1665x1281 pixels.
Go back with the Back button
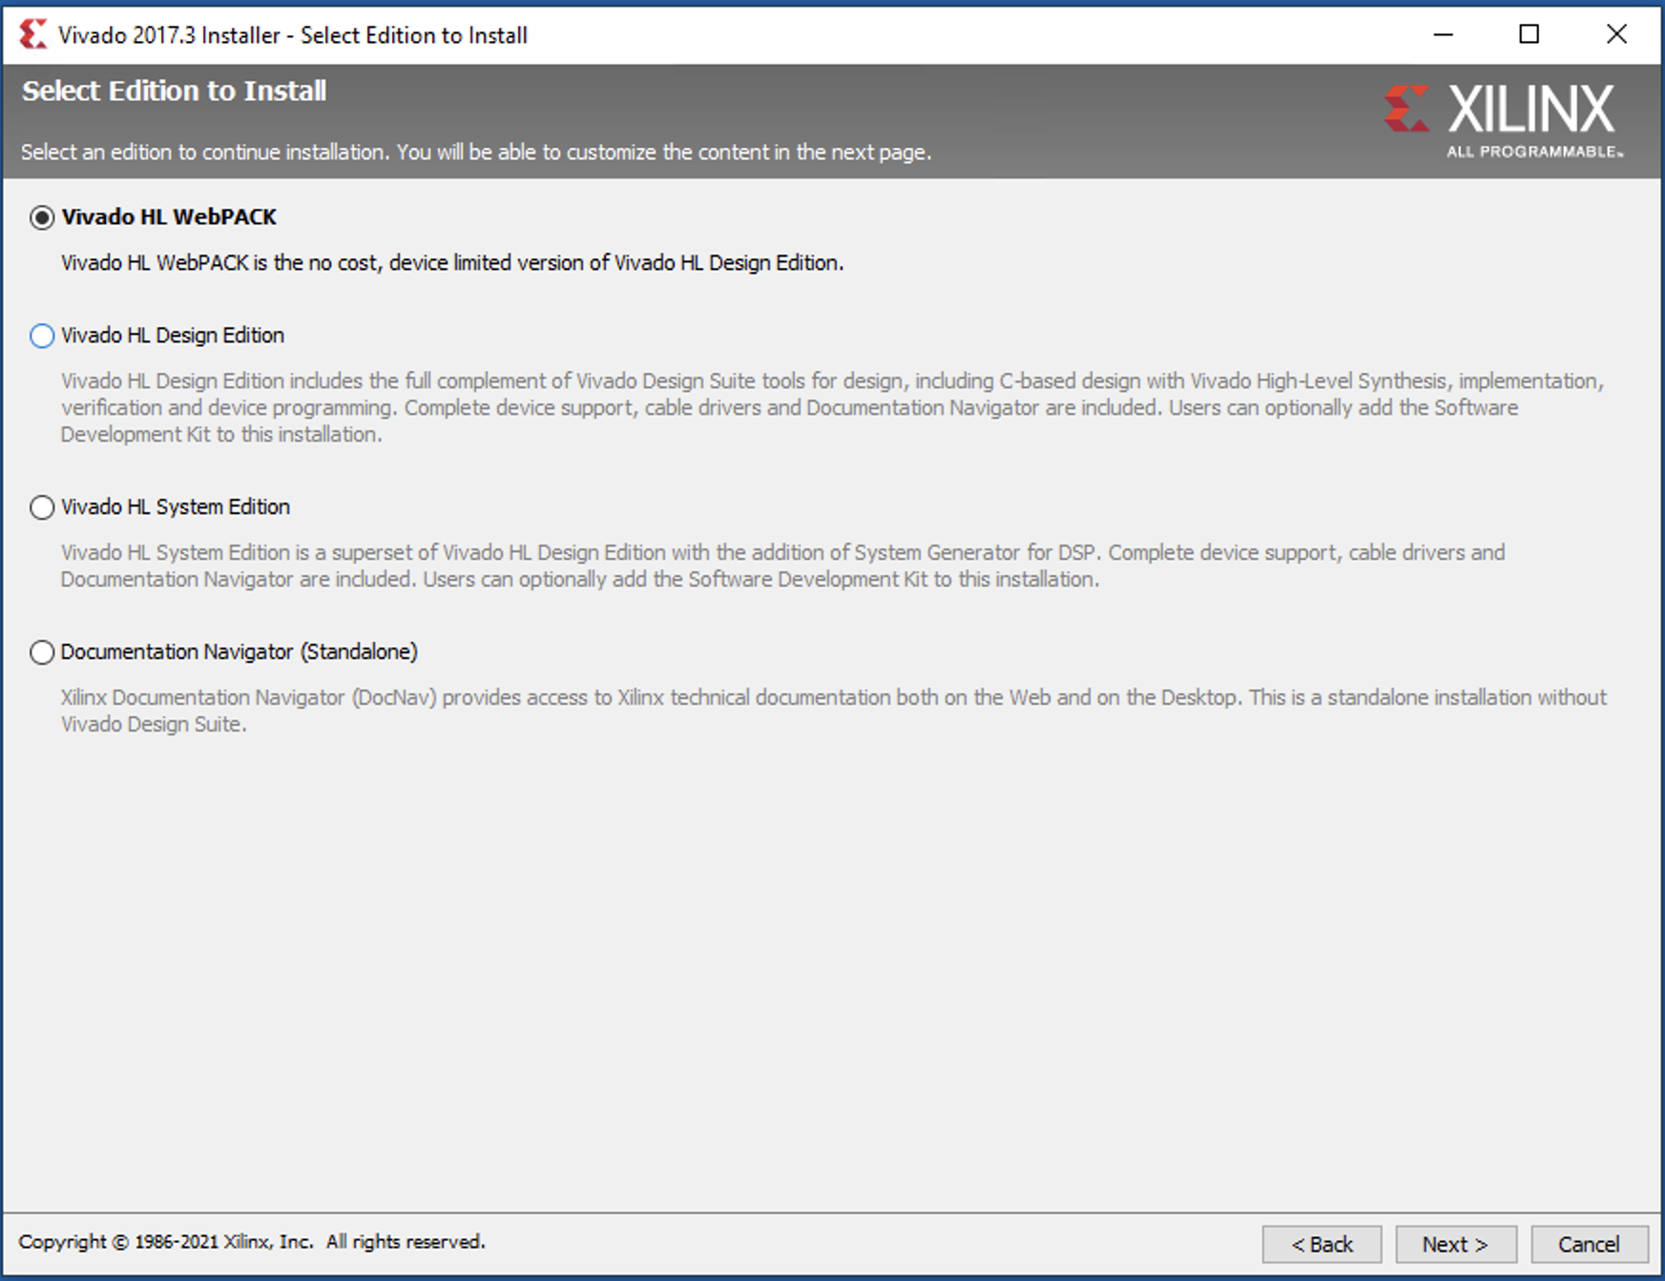click(1322, 1244)
